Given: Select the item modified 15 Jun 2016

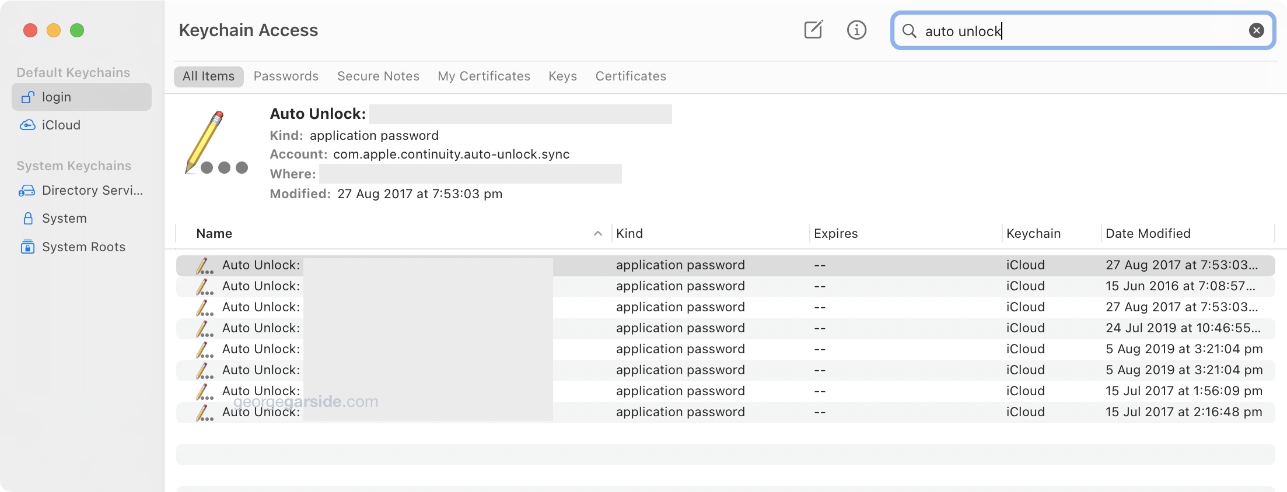Looking at the screenshot, I should pyautogui.click(x=725, y=286).
